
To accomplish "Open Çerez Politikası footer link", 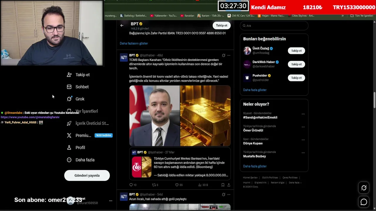I will coord(290,178).
